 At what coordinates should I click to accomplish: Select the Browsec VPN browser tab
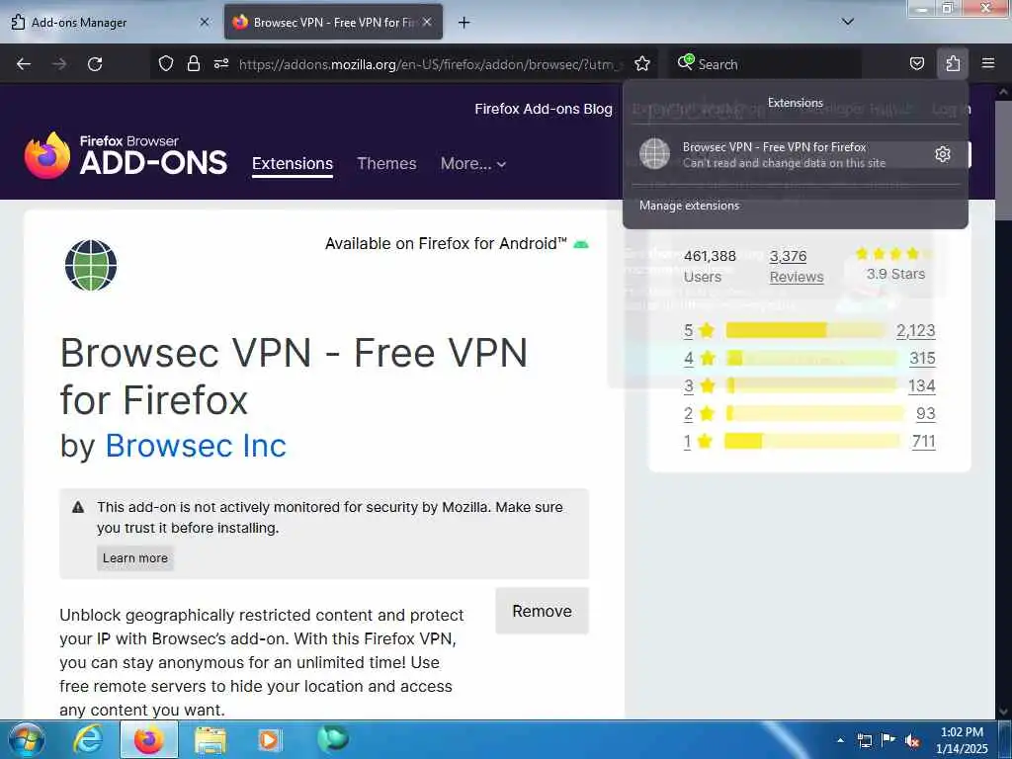coord(333,22)
